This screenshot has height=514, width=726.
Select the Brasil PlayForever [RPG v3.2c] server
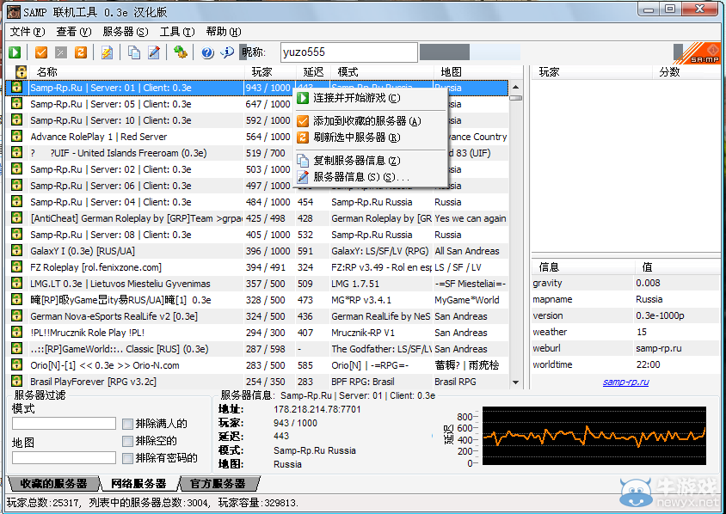coord(258,382)
